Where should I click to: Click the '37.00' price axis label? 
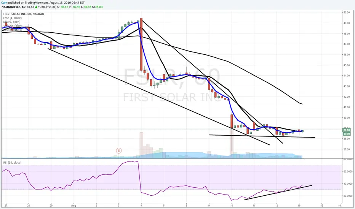pos(347,149)
